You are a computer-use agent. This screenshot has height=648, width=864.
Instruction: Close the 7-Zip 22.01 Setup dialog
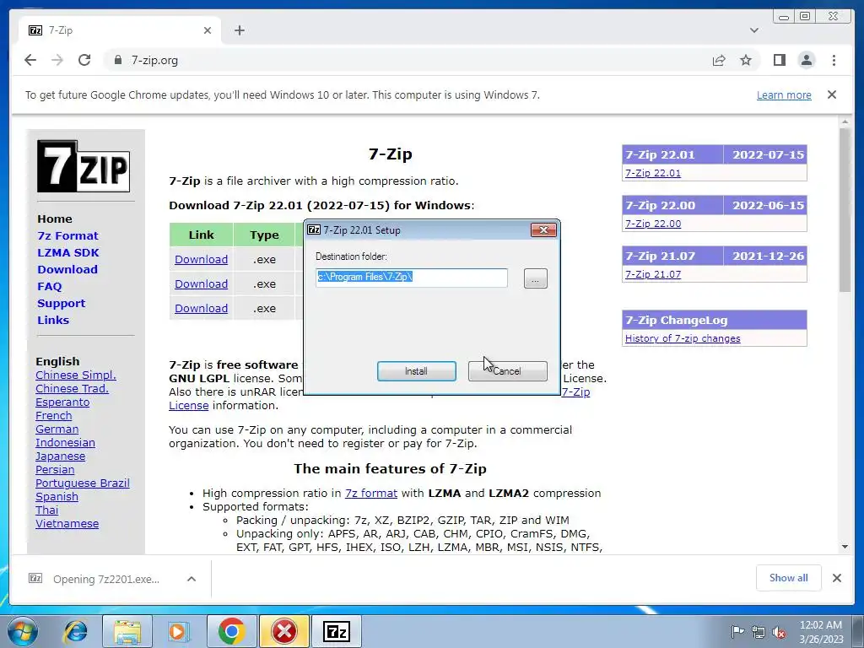(x=543, y=229)
